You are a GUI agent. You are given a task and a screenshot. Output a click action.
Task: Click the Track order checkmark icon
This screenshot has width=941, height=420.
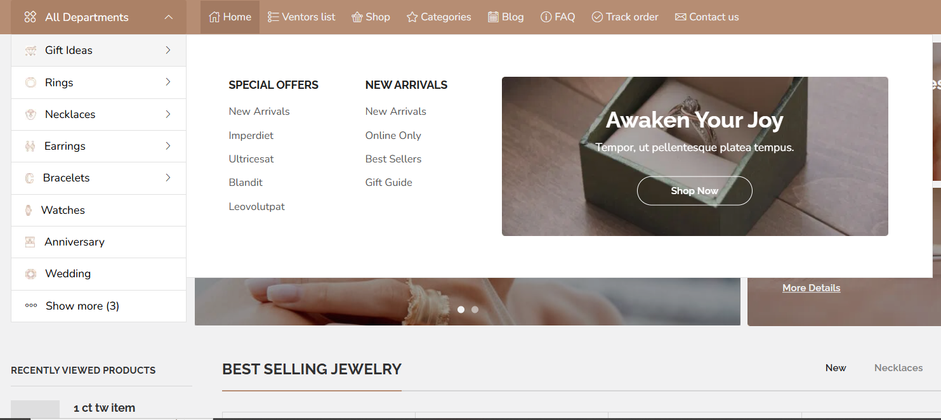[597, 17]
